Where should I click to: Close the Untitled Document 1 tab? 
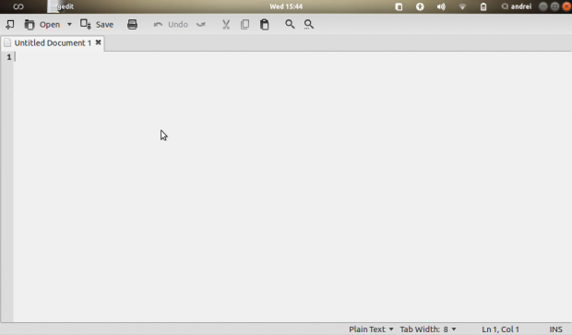98,42
